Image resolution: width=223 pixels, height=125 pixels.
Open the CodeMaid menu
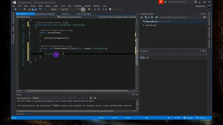(x=78, y=6)
